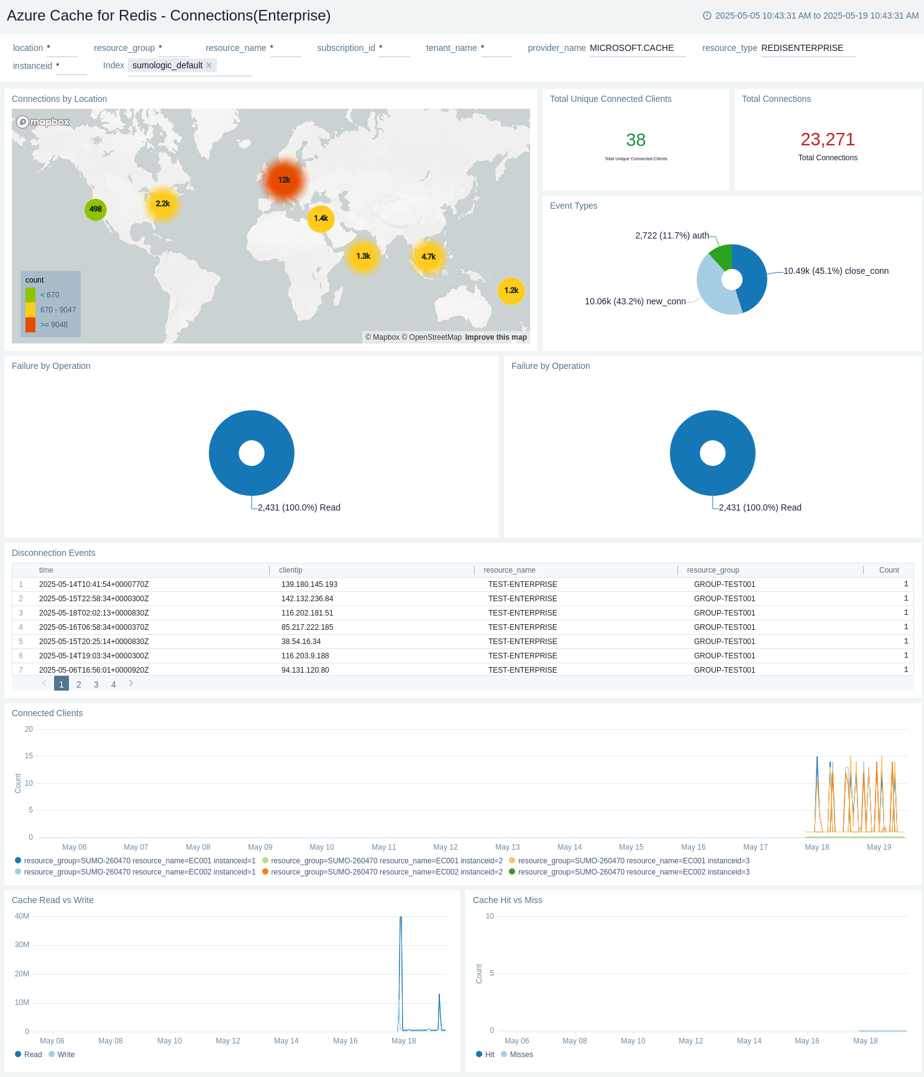The width and height of the screenshot is (924, 1077).
Task: Go to page 4 of Disconnection Events
Action: pyautogui.click(x=114, y=684)
